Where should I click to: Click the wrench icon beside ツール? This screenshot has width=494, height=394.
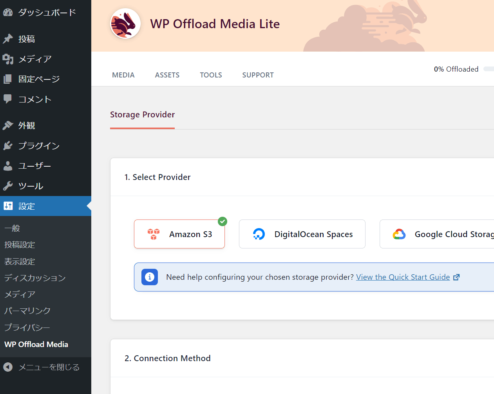pyautogui.click(x=8, y=186)
